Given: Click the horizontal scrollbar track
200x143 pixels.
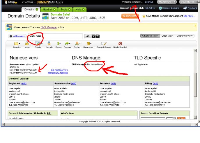Looking at the screenshot, I should tap(98, 124).
